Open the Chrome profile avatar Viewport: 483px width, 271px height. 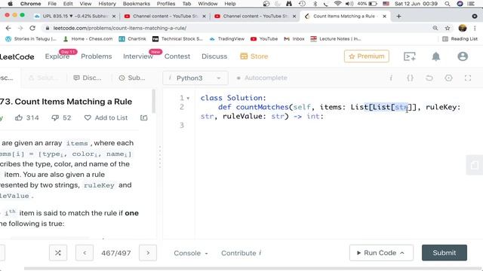[463, 28]
